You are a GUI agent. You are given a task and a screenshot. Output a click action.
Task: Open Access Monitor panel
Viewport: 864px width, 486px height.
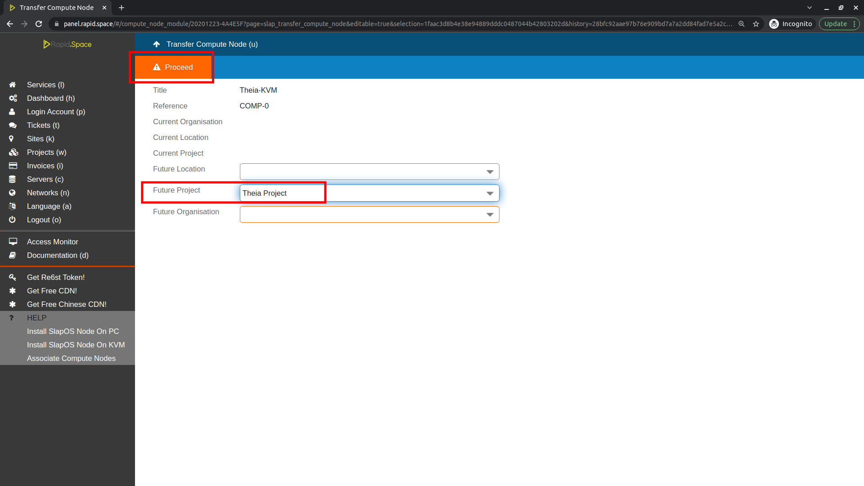52,242
